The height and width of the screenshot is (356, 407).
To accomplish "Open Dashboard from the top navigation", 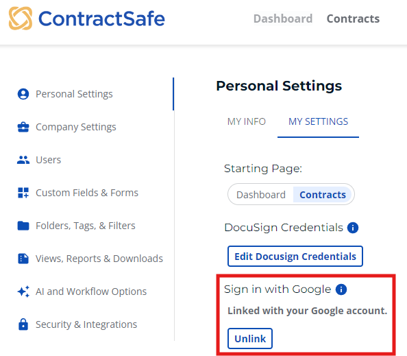I will point(283,19).
